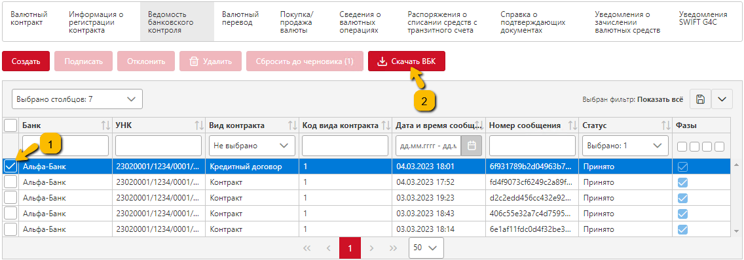This screenshot has width=744, height=260.
Task: Go to the next page arrow
Action: click(x=371, y=248)
